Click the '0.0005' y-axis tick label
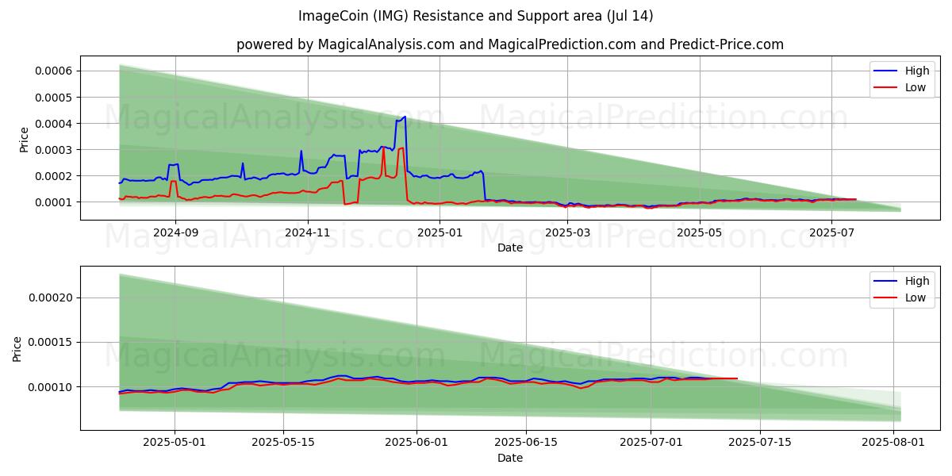The height and width of the screenshot is (476, 952). coord(53,98)
